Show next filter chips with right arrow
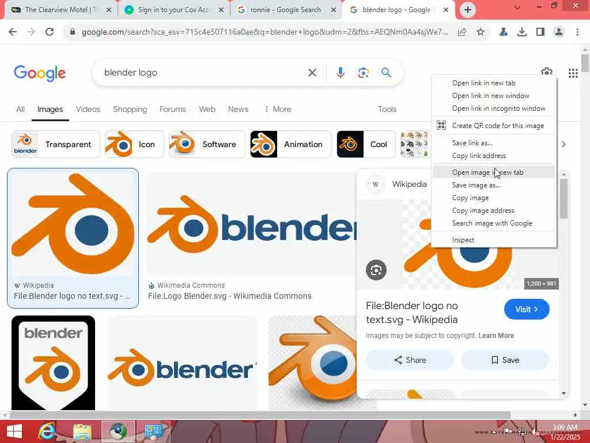Viewport: 590px width, 443px height. [563, 144]
